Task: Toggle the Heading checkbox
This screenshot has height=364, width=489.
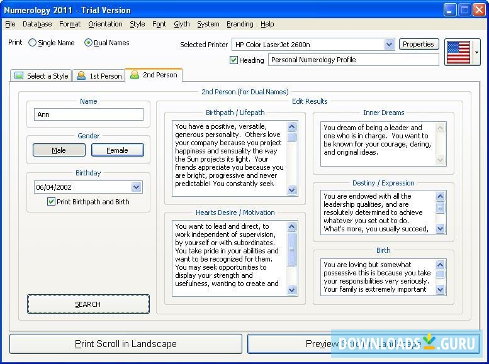Action: click(234, 60)
